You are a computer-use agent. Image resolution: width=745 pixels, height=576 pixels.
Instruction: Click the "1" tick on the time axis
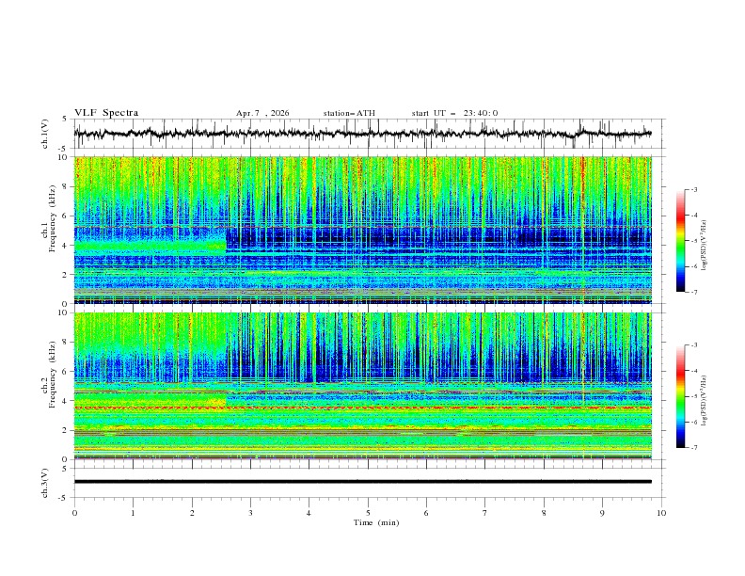click(x=133, y=513)
